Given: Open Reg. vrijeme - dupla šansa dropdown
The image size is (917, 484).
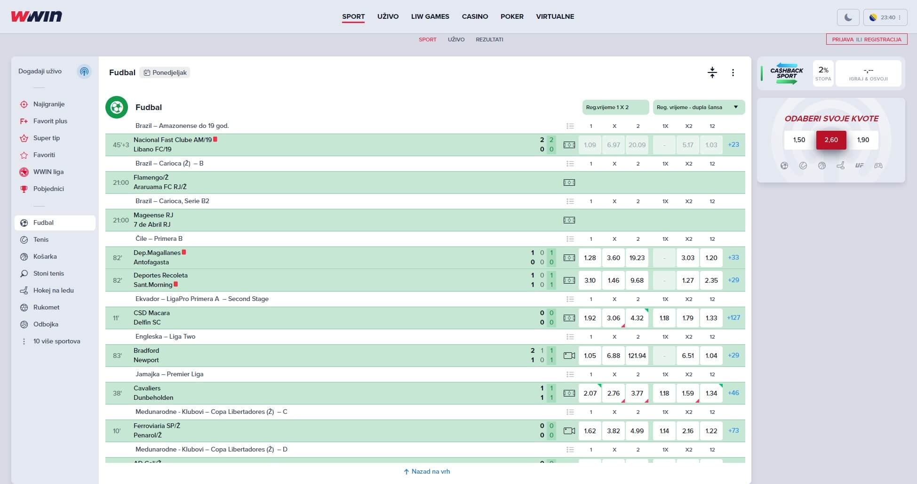Looking at the screenshot, I should (x=699, y=107).
